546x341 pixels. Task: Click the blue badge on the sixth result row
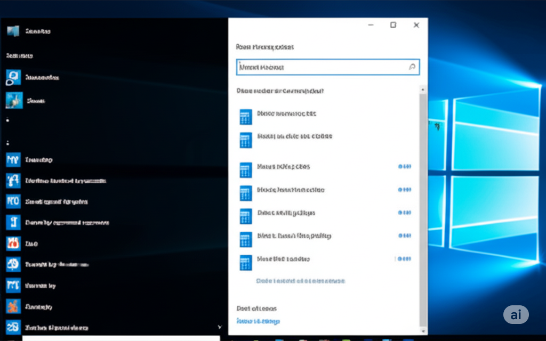(x=405, y=236)
